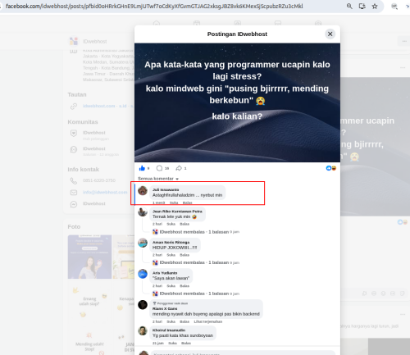Click the browser address bar URL
410x355 pixels.
tap(154, 6)
